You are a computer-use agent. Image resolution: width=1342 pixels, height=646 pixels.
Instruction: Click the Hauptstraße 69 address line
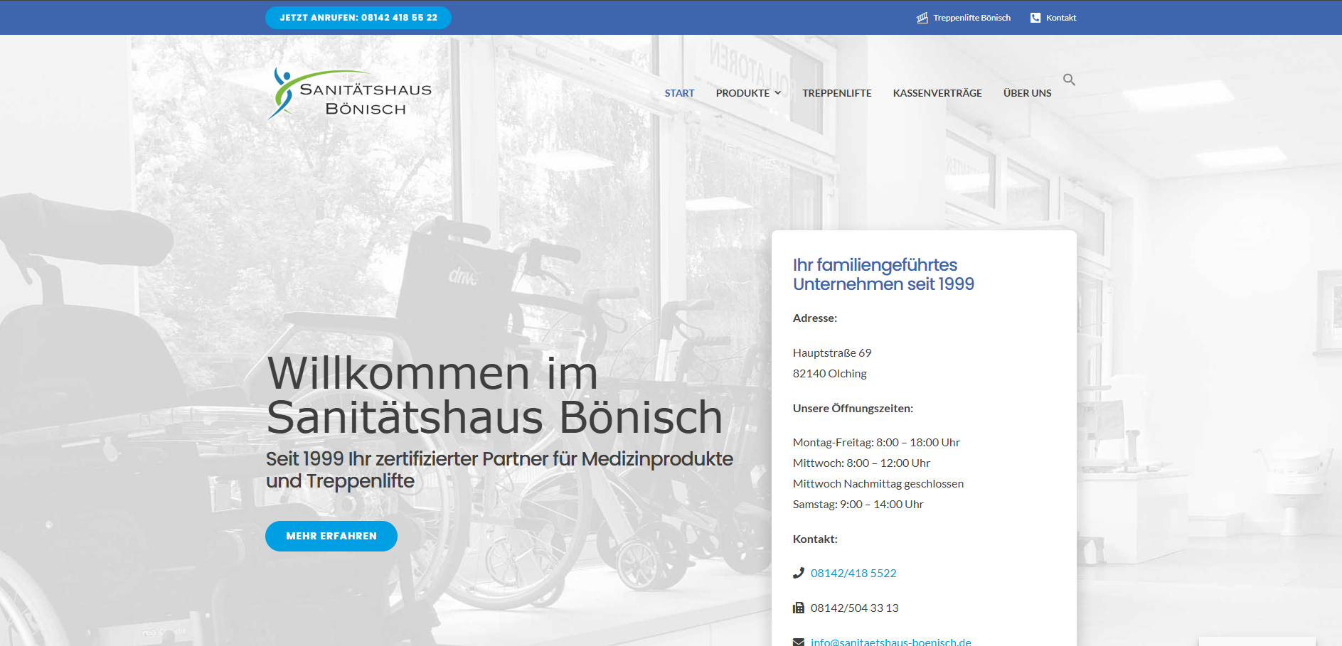832,352
